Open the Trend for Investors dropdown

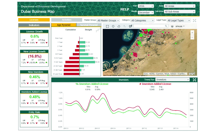(173, 80)
